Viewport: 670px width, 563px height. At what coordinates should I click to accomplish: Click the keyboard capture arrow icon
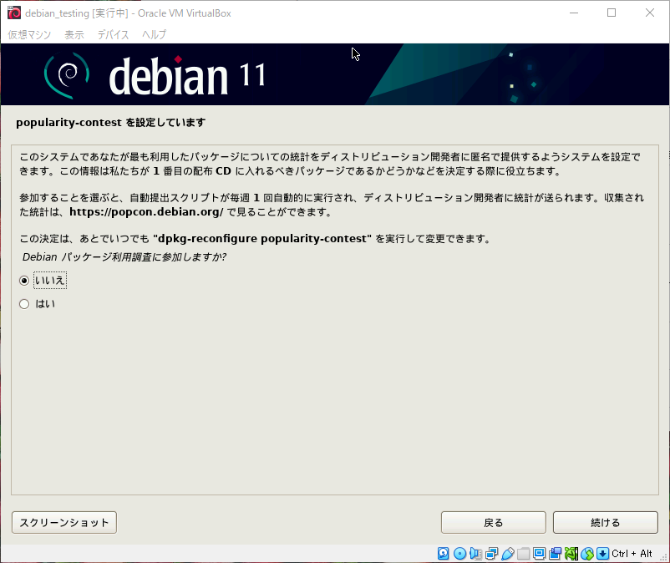[x=603, y=554]
